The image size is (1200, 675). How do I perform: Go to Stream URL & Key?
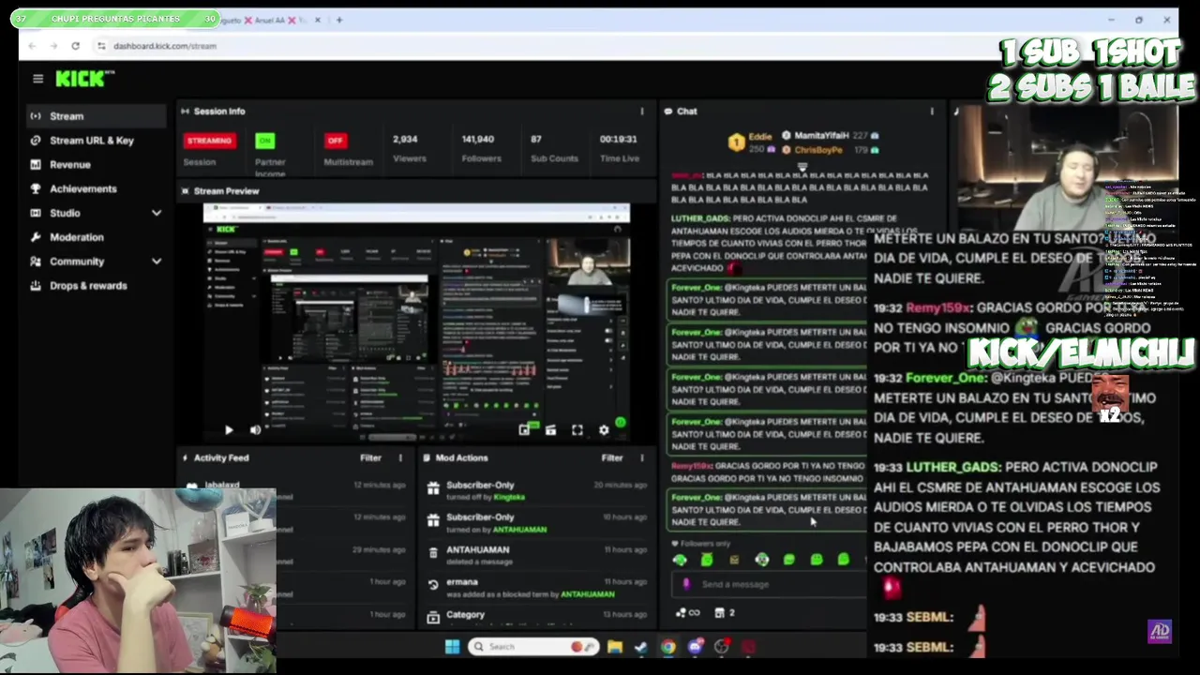point(92,141)
